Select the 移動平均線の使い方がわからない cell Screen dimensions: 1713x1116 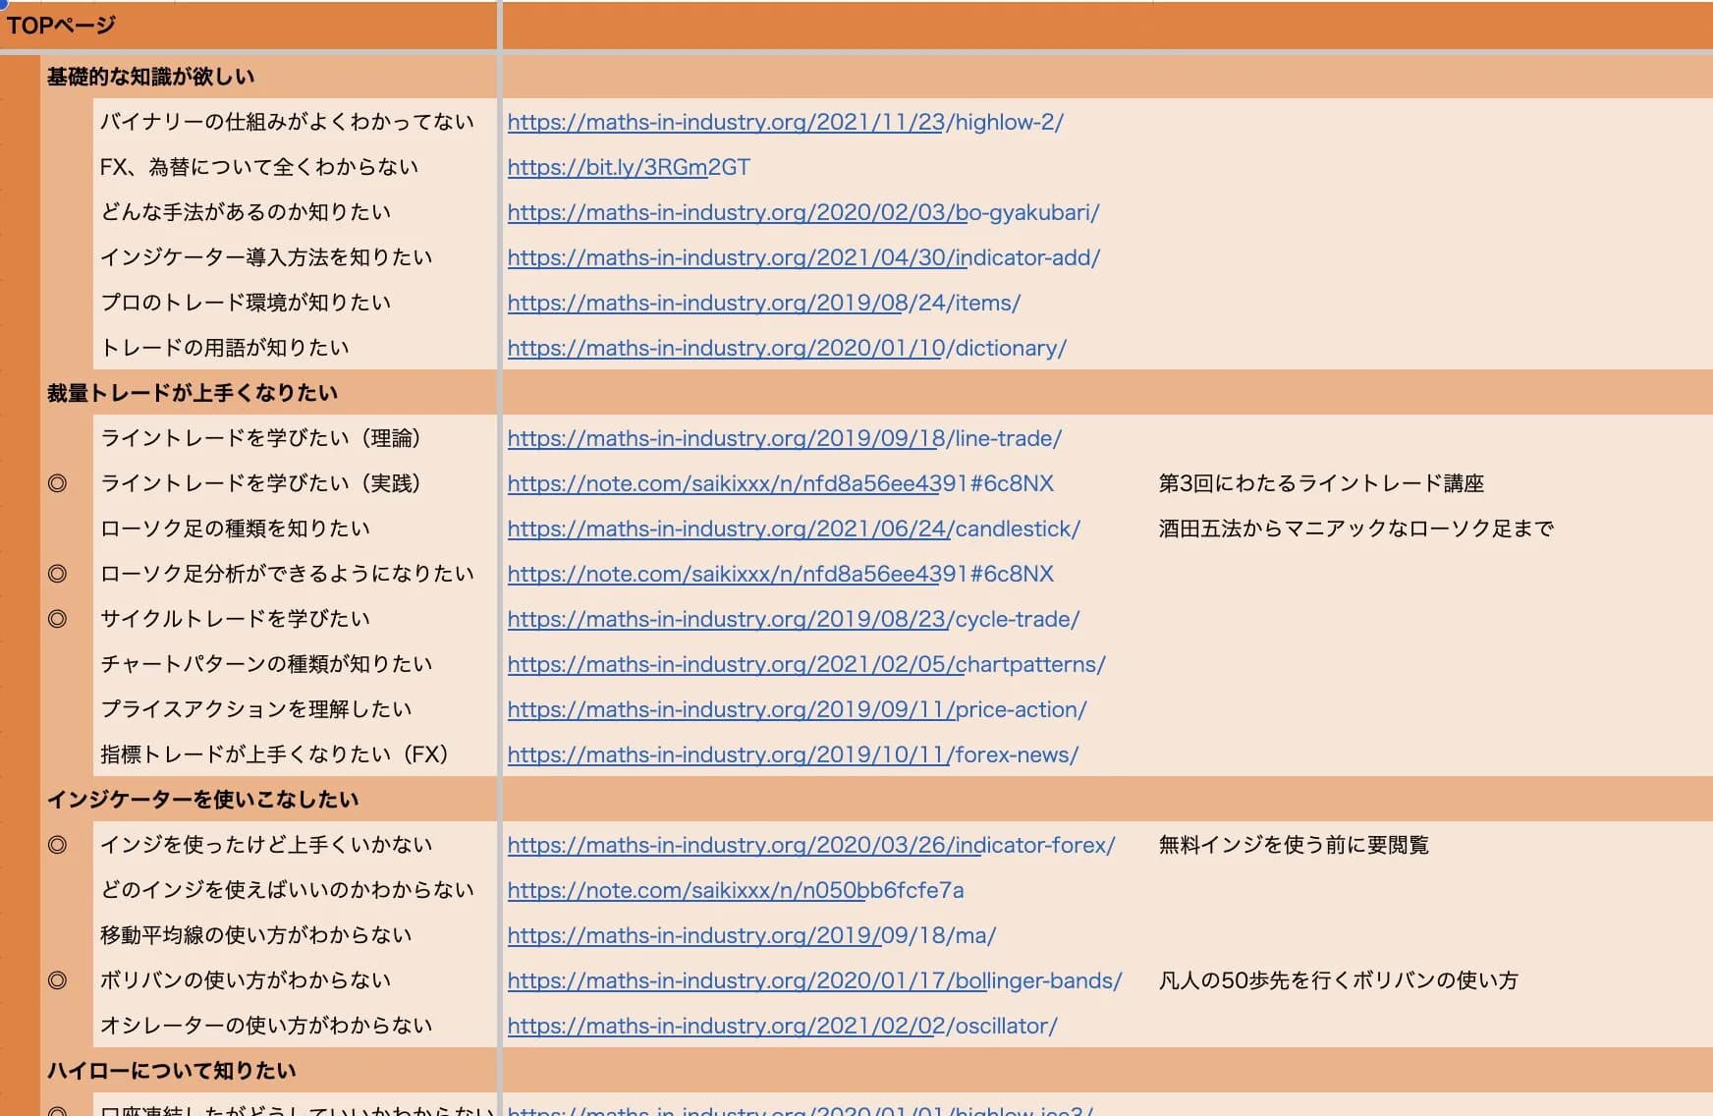pyautogui.click(x=255, y=936)
